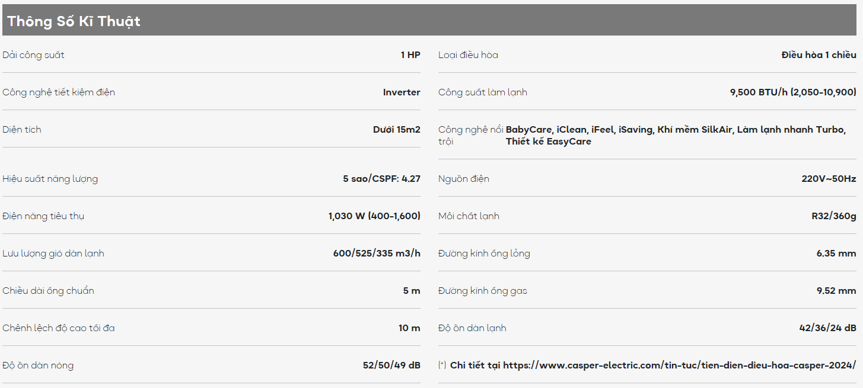
Task: Click the "52/50/49 dB" outdoor noise value
Action: [391, 365]
